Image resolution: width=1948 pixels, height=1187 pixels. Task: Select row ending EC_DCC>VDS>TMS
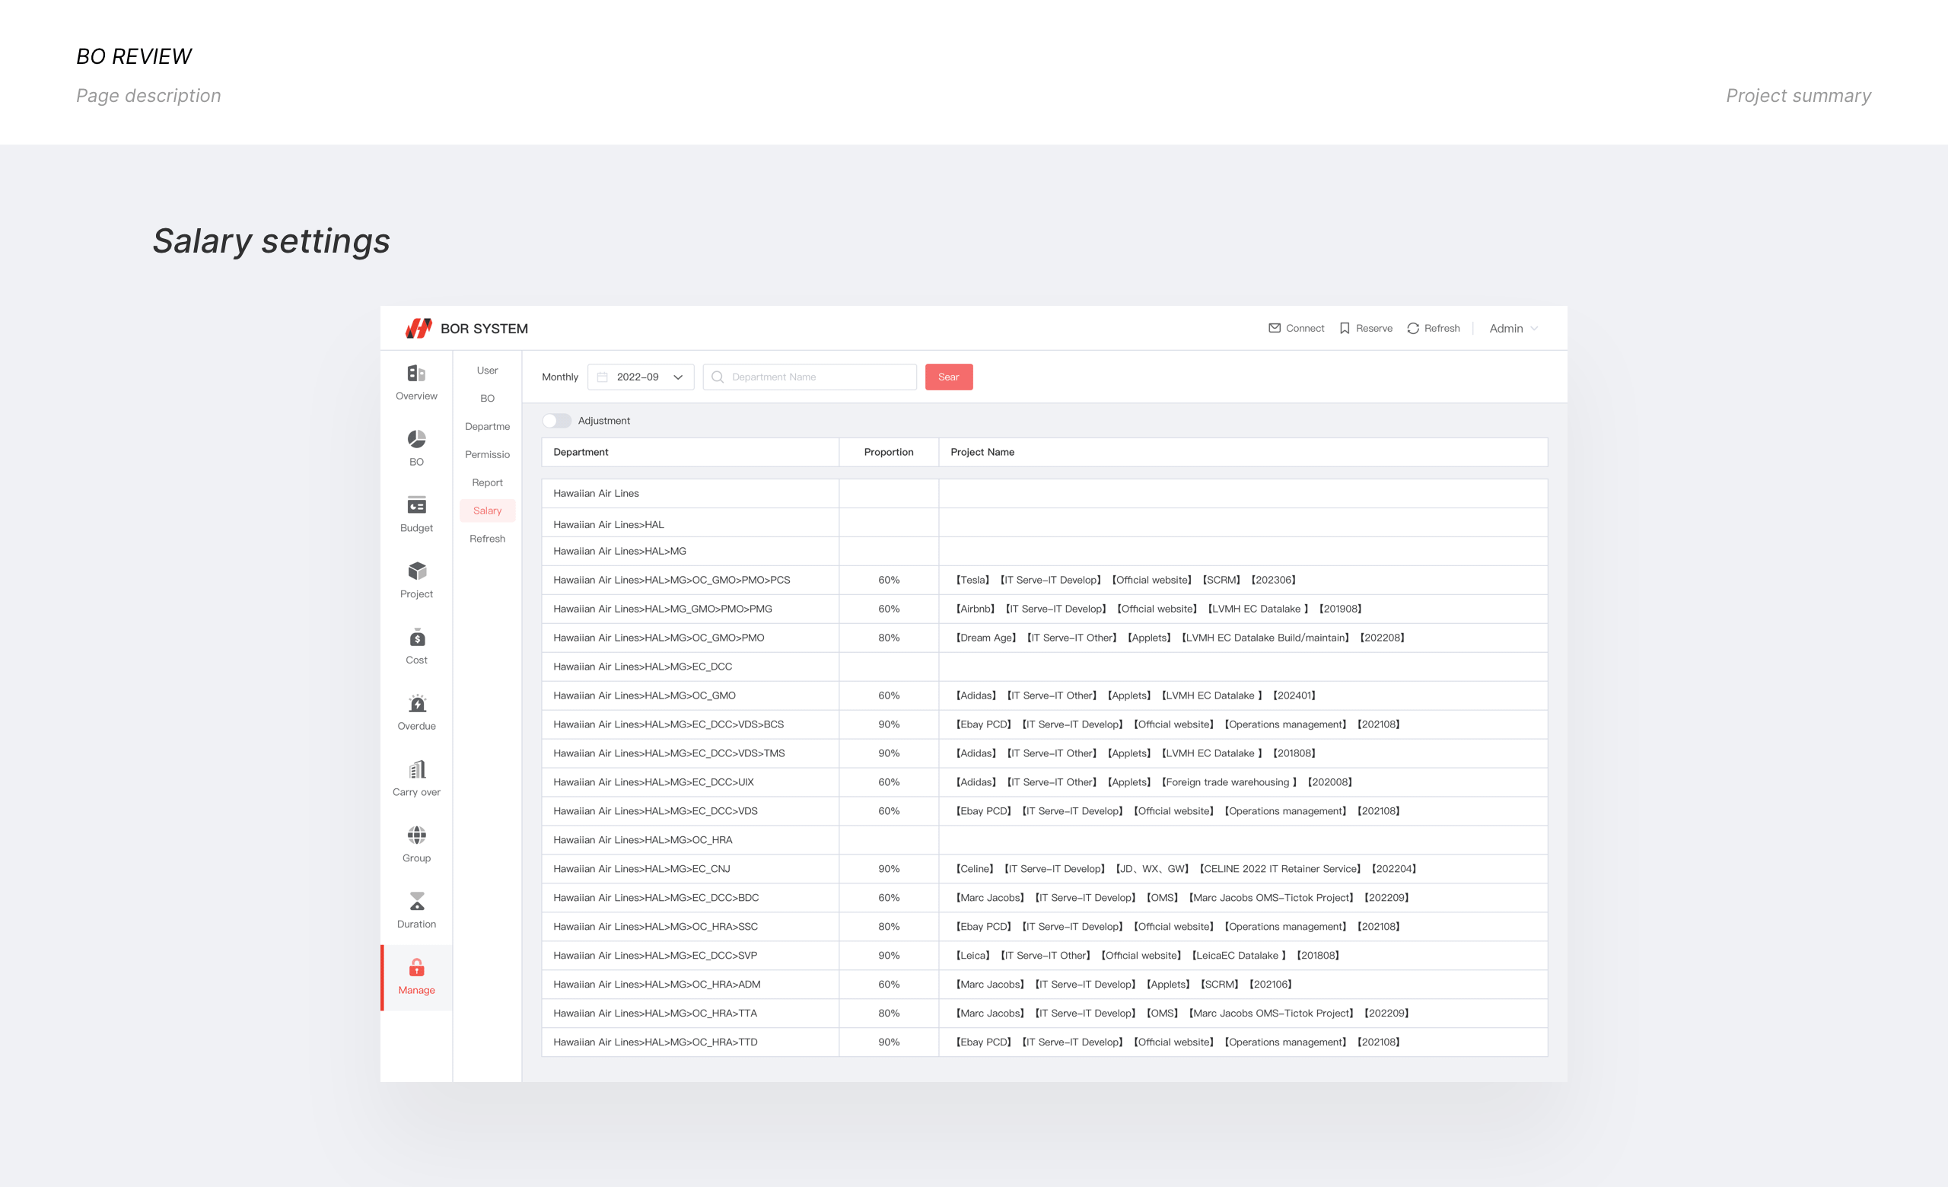[x=1044, y=753]
